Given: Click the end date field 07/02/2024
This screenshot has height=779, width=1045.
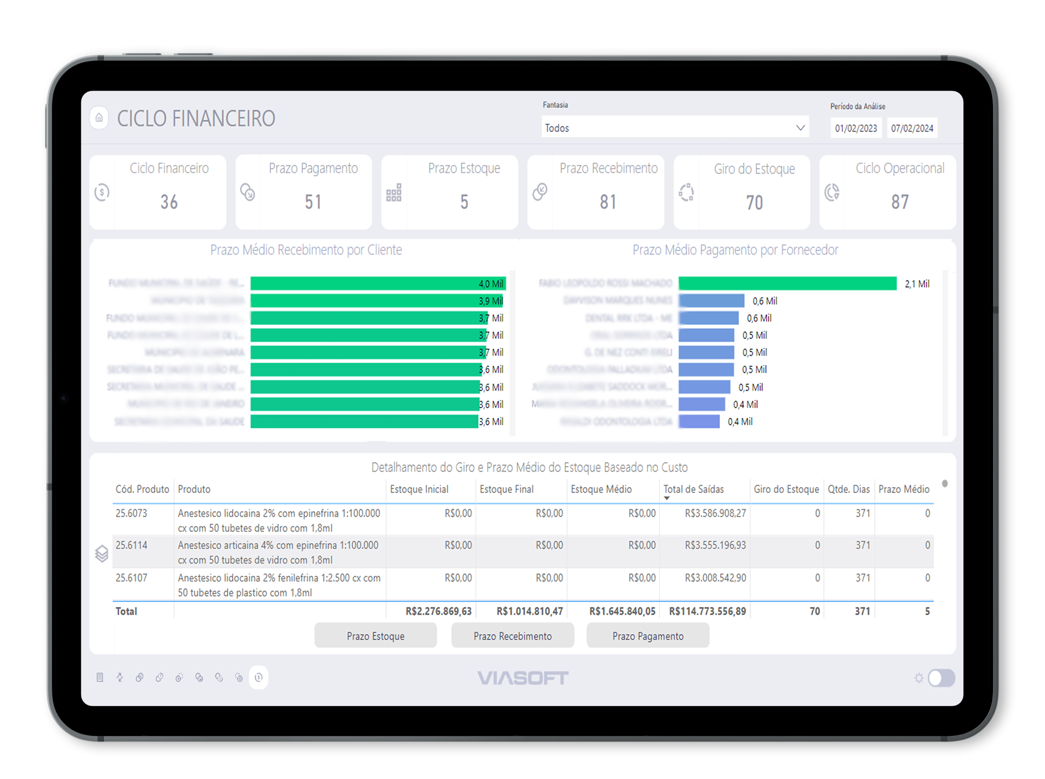Looking at the screenshot, I should click(x=912, y=128).
